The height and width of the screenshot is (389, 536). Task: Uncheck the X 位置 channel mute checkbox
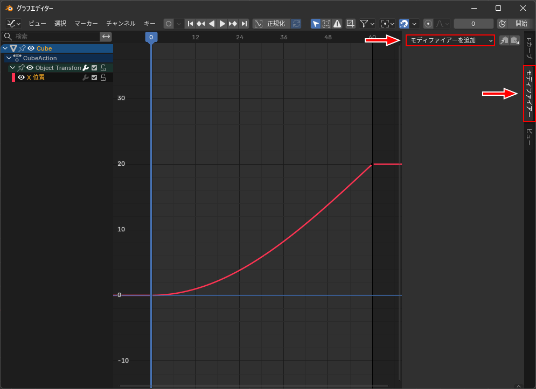pos(94,77)
